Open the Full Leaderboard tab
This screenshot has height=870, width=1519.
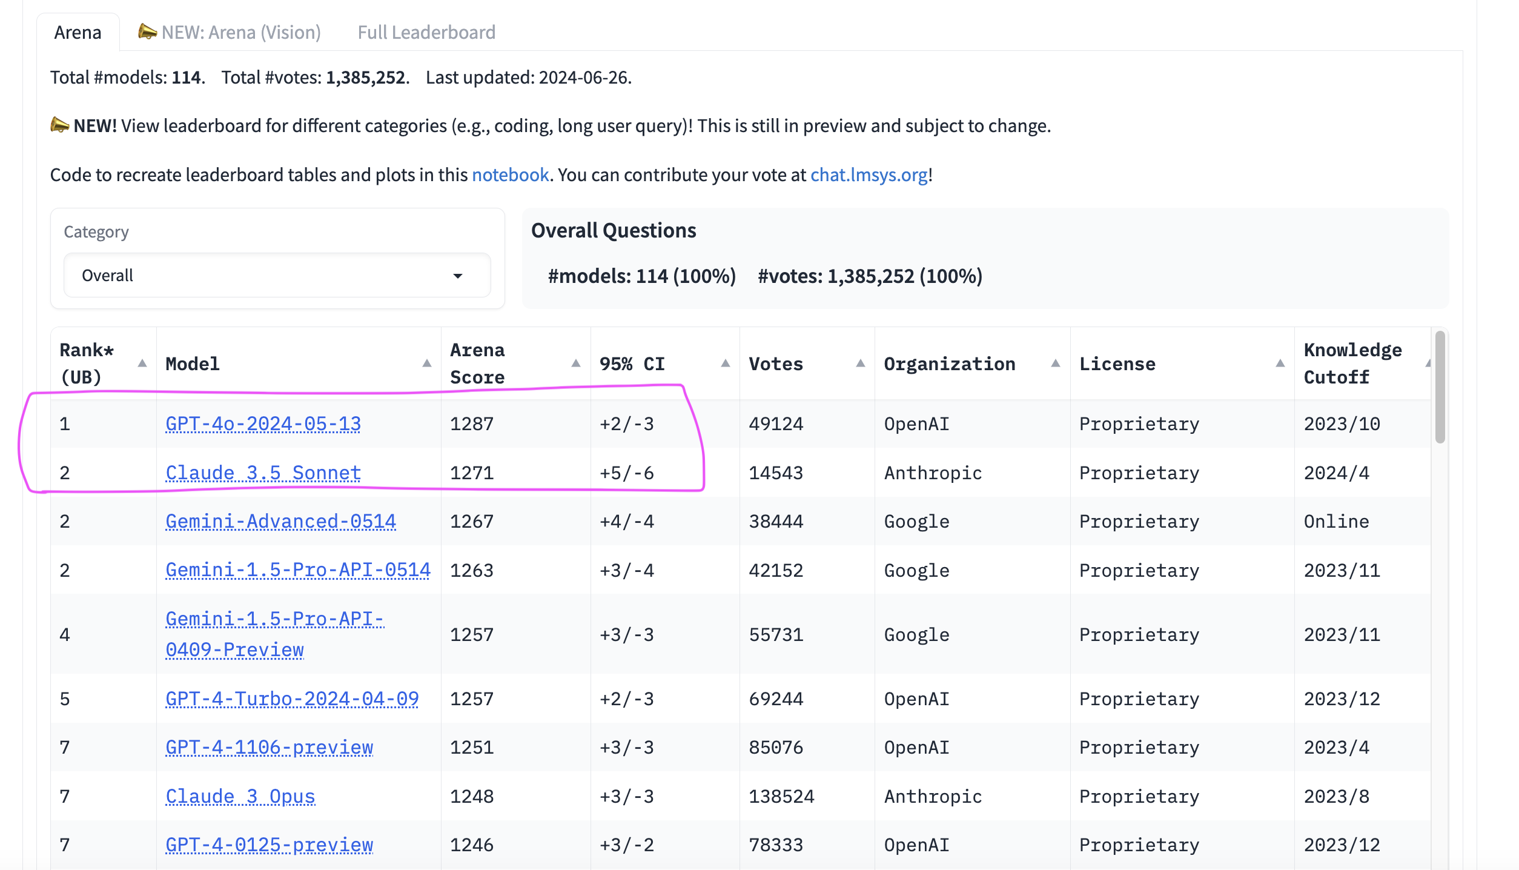pos(426,32)
